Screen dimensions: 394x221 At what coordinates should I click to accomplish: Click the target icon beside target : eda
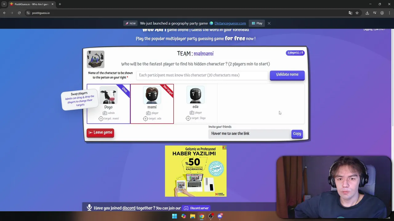click(x=146, y=118)
